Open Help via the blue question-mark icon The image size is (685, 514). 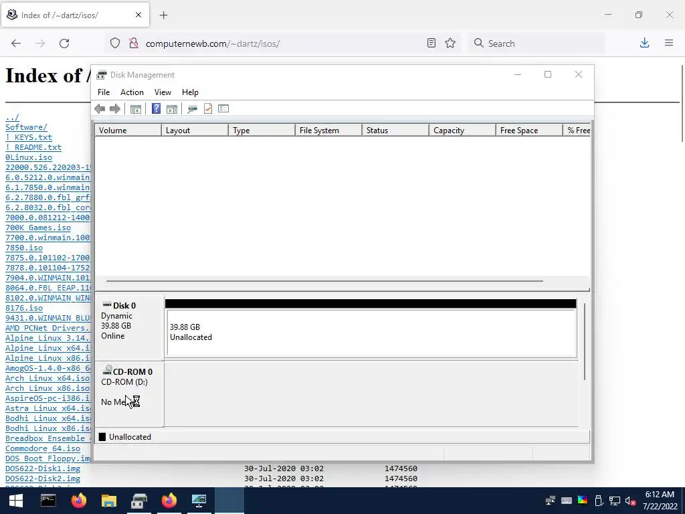click(x=156, y=109)
